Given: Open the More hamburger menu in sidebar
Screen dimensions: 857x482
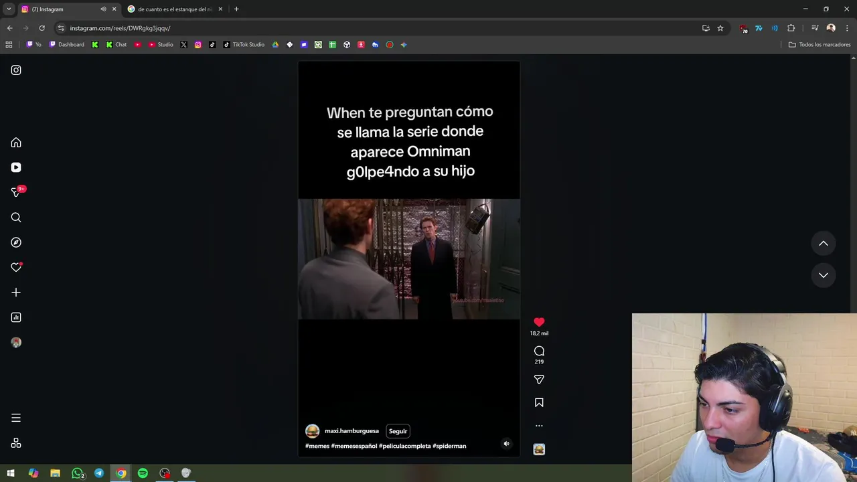Looking at the screenshot, I should pyautogui.click(x=16, y=418).
